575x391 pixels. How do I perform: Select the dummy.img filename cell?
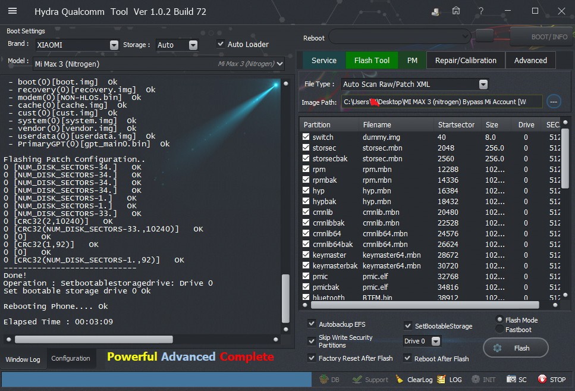point(381,137)
